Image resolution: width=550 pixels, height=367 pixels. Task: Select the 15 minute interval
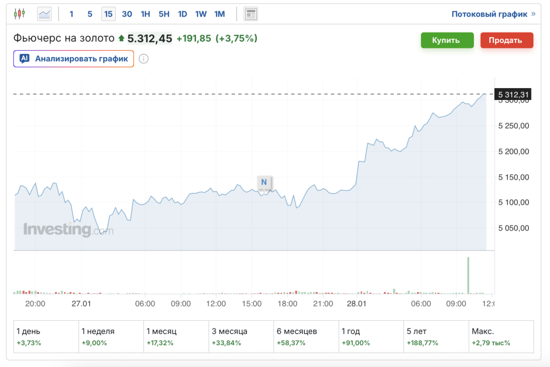point(108,14)
